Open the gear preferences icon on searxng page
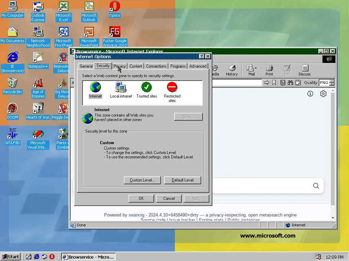 point(323,94)
